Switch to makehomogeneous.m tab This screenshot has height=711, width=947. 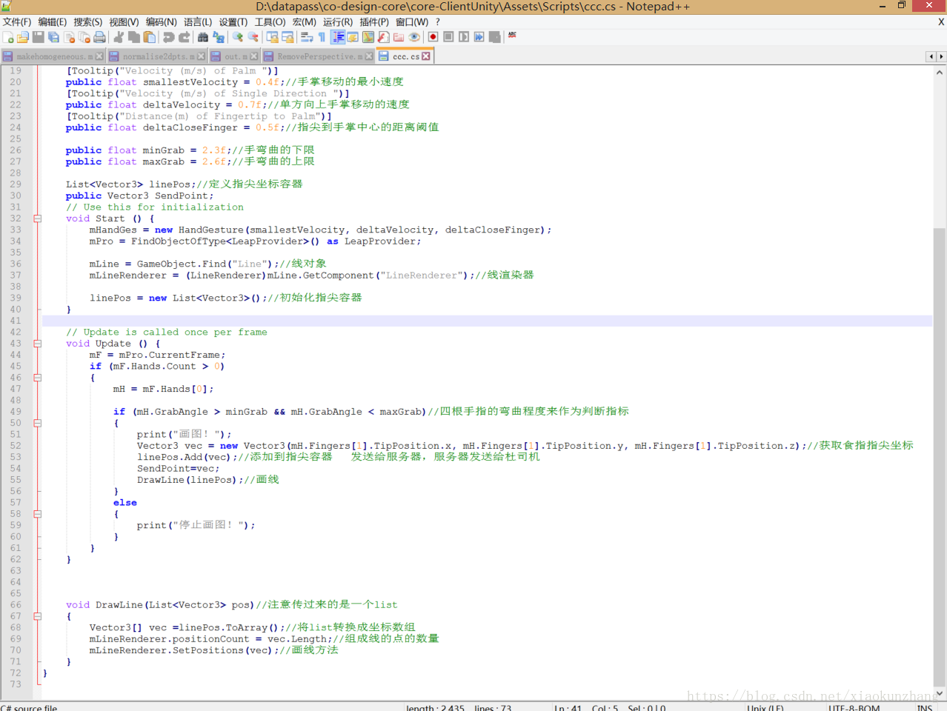click(53, 56)
